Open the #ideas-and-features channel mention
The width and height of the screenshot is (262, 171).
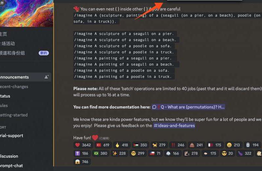coord(174,125)
